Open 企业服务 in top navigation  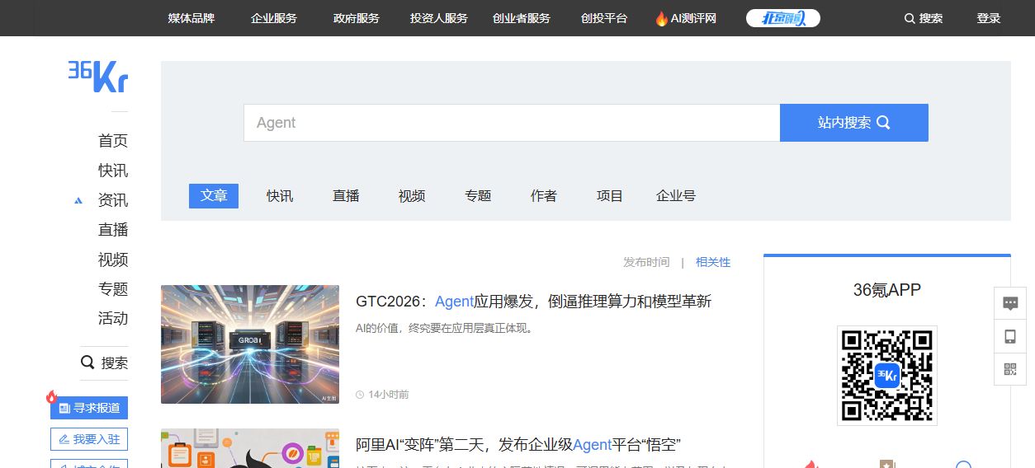pos(274,18)
